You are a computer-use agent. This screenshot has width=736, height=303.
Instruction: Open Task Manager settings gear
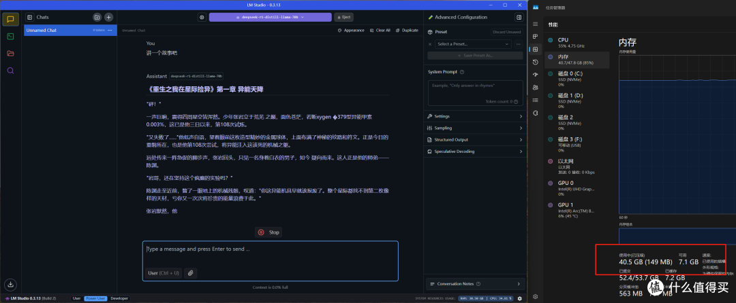click(536, 296)
